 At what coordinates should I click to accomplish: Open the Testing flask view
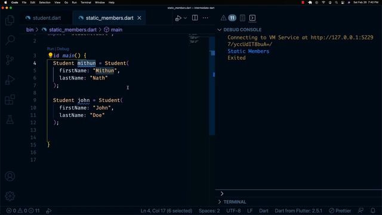click(x=10, y=119)
